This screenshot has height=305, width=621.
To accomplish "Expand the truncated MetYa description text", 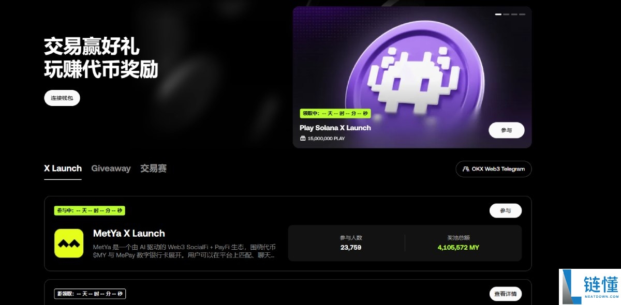I will [x=184, y=251].
